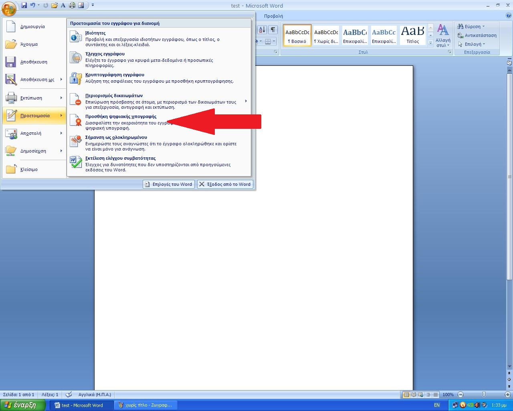This screenshot has height=411, width=513.
Task: Click the zoom slider handle
Action: [x=484, y=395]
